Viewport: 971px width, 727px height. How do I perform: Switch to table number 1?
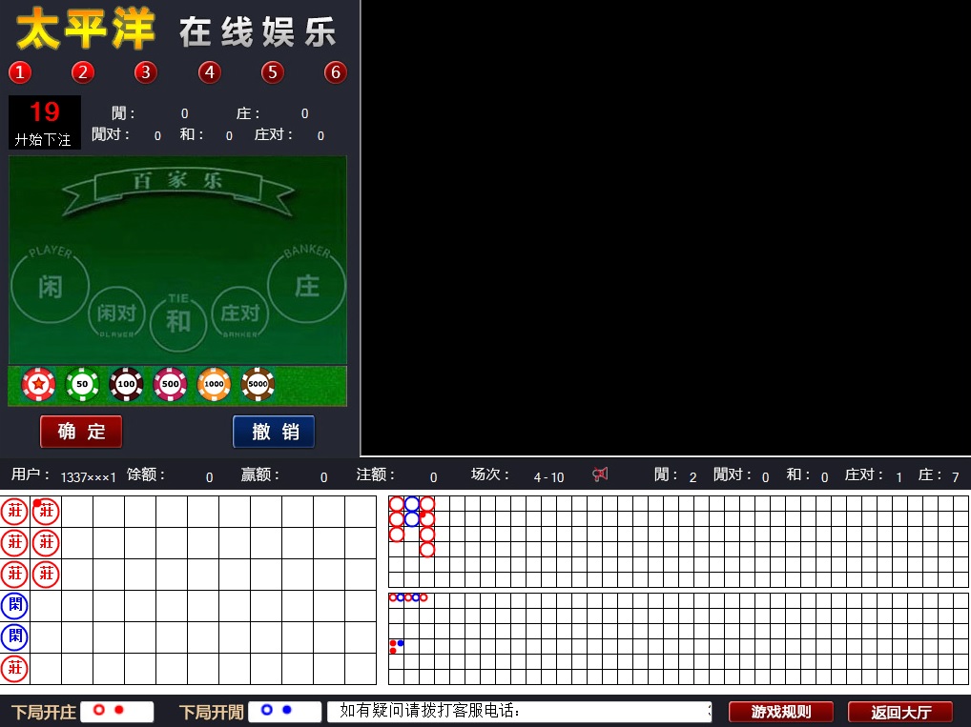pyautogui.click(x=20, y=72)
